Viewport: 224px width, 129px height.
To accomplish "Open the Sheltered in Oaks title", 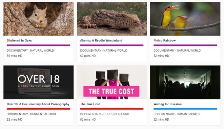I will coord(19,40).
